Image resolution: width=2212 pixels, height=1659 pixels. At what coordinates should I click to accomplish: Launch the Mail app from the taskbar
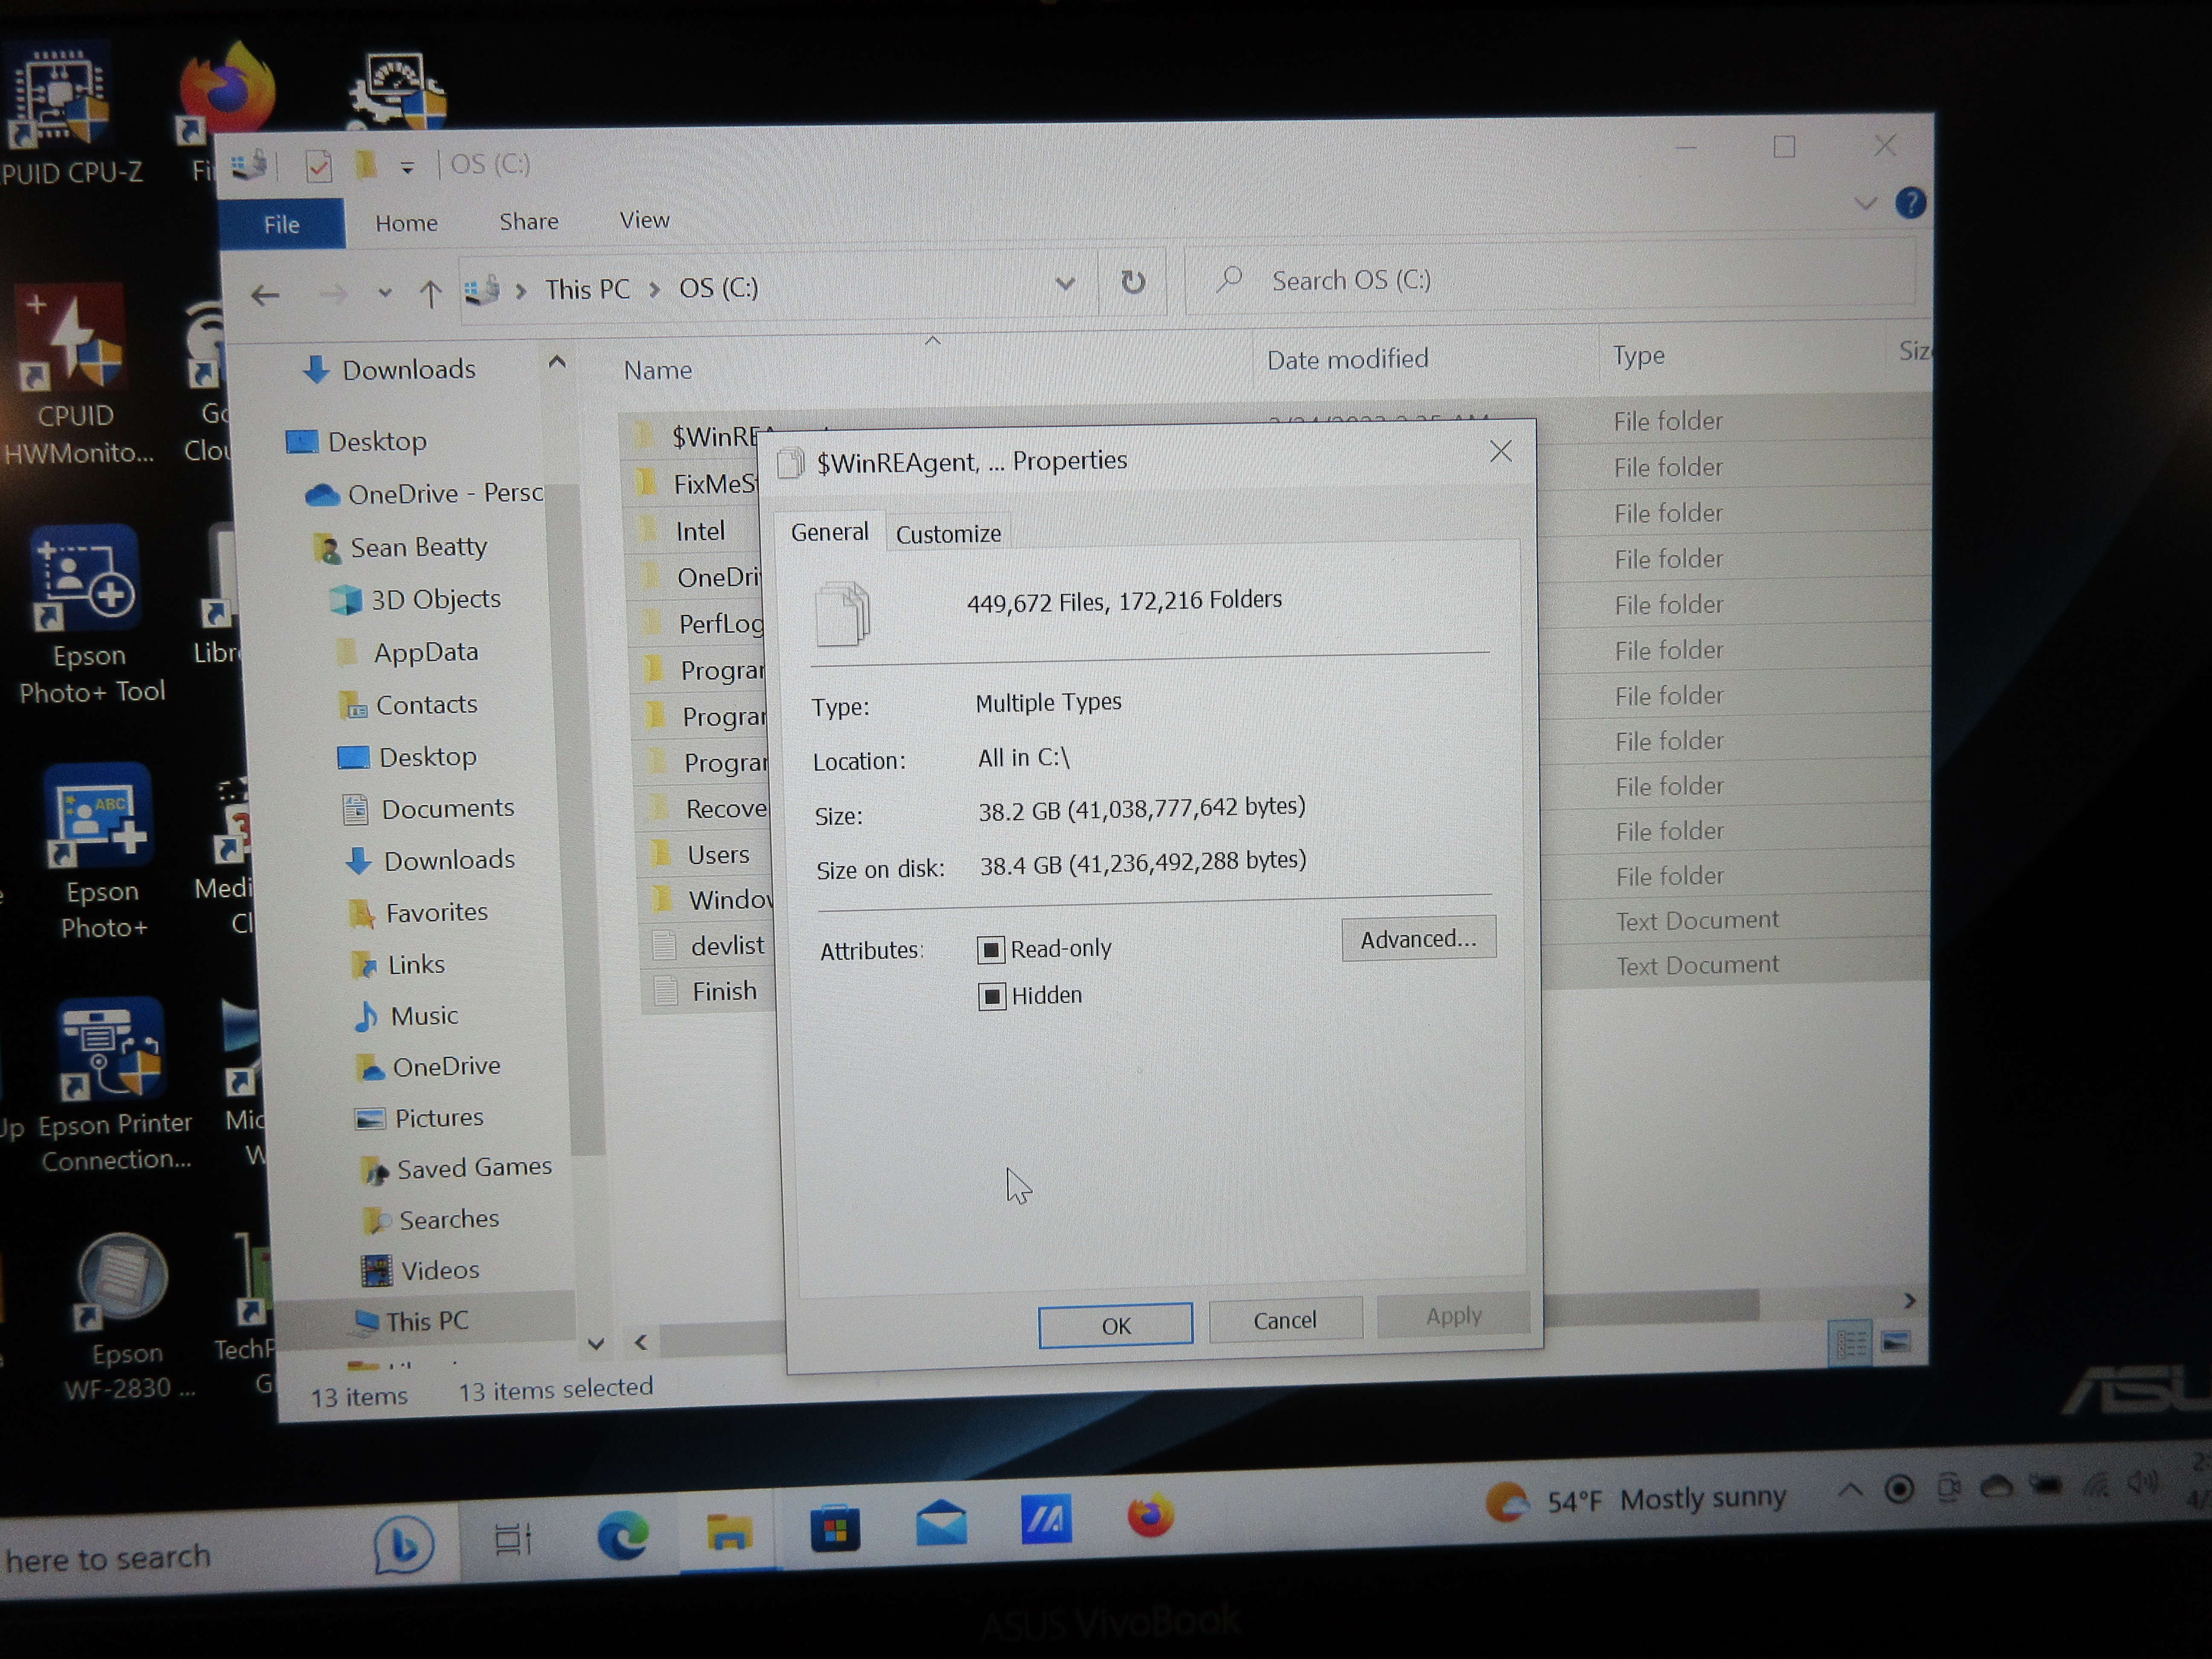click(x=941, y=1524)
